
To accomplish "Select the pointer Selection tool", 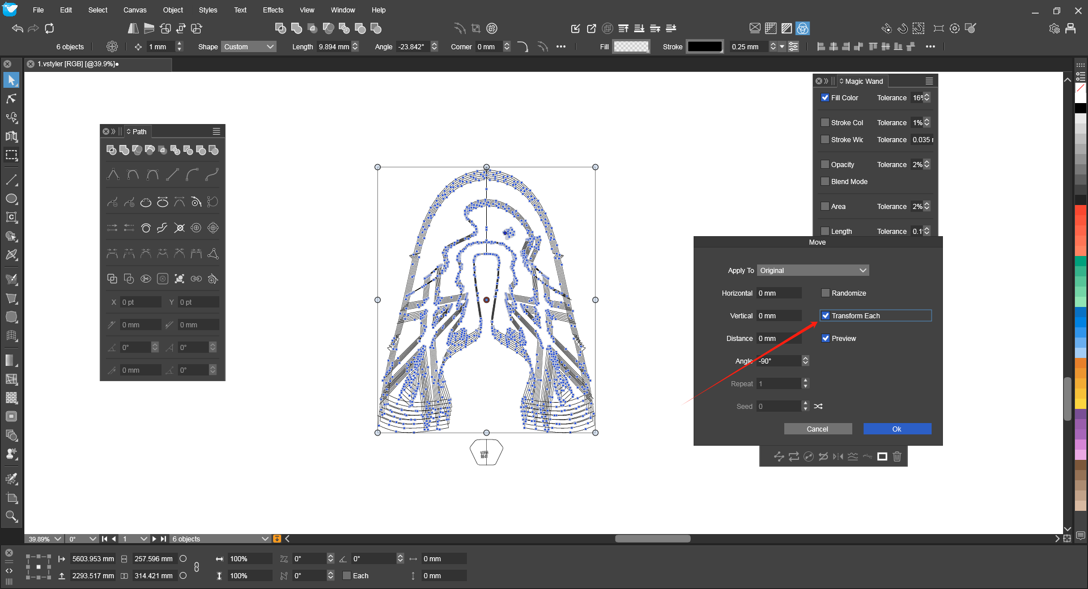I will click(11, 80).
